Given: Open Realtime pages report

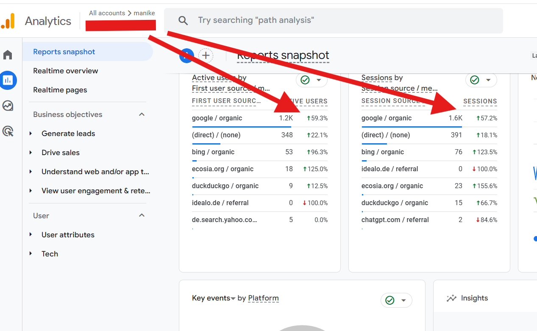Looking at the screenshot, I should tap(60, 90).
